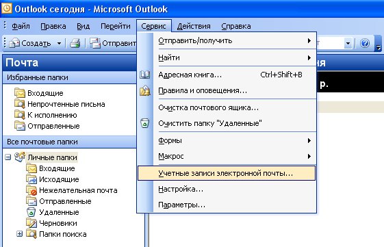Open the toolbar options chevron at right edge
This screenshot has height=247, width=384.
(x=379, y=44)
